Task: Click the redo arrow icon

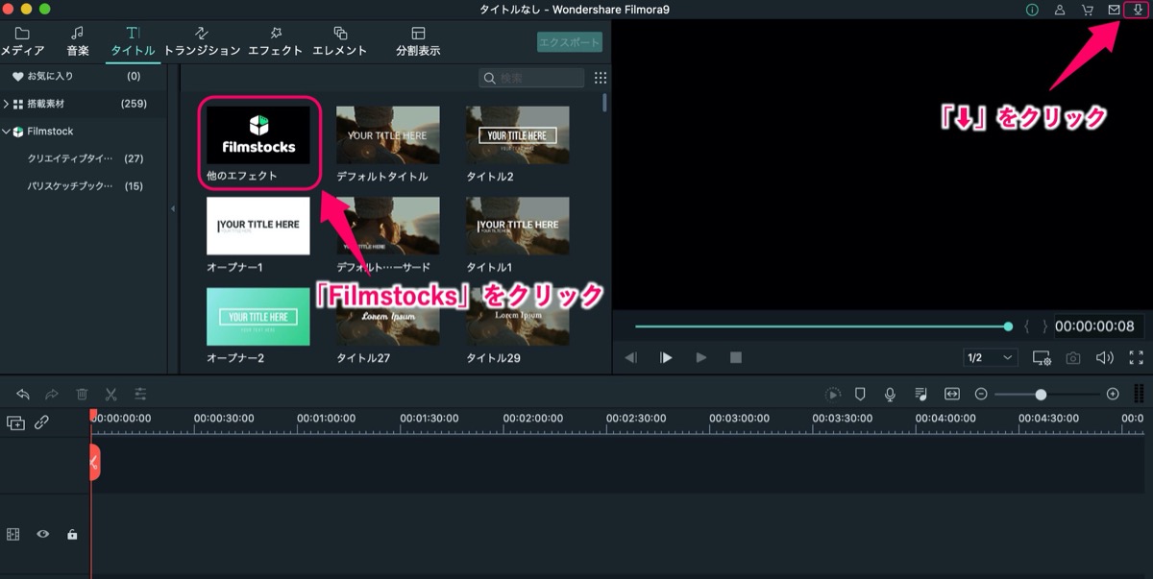Action: click(52, 394)
